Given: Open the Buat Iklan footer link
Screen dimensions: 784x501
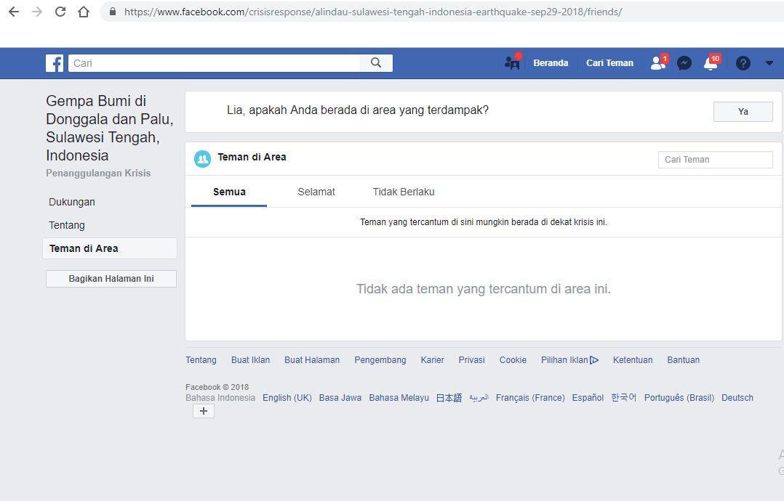Looking at the screenshot, I should tap(250, 360).
